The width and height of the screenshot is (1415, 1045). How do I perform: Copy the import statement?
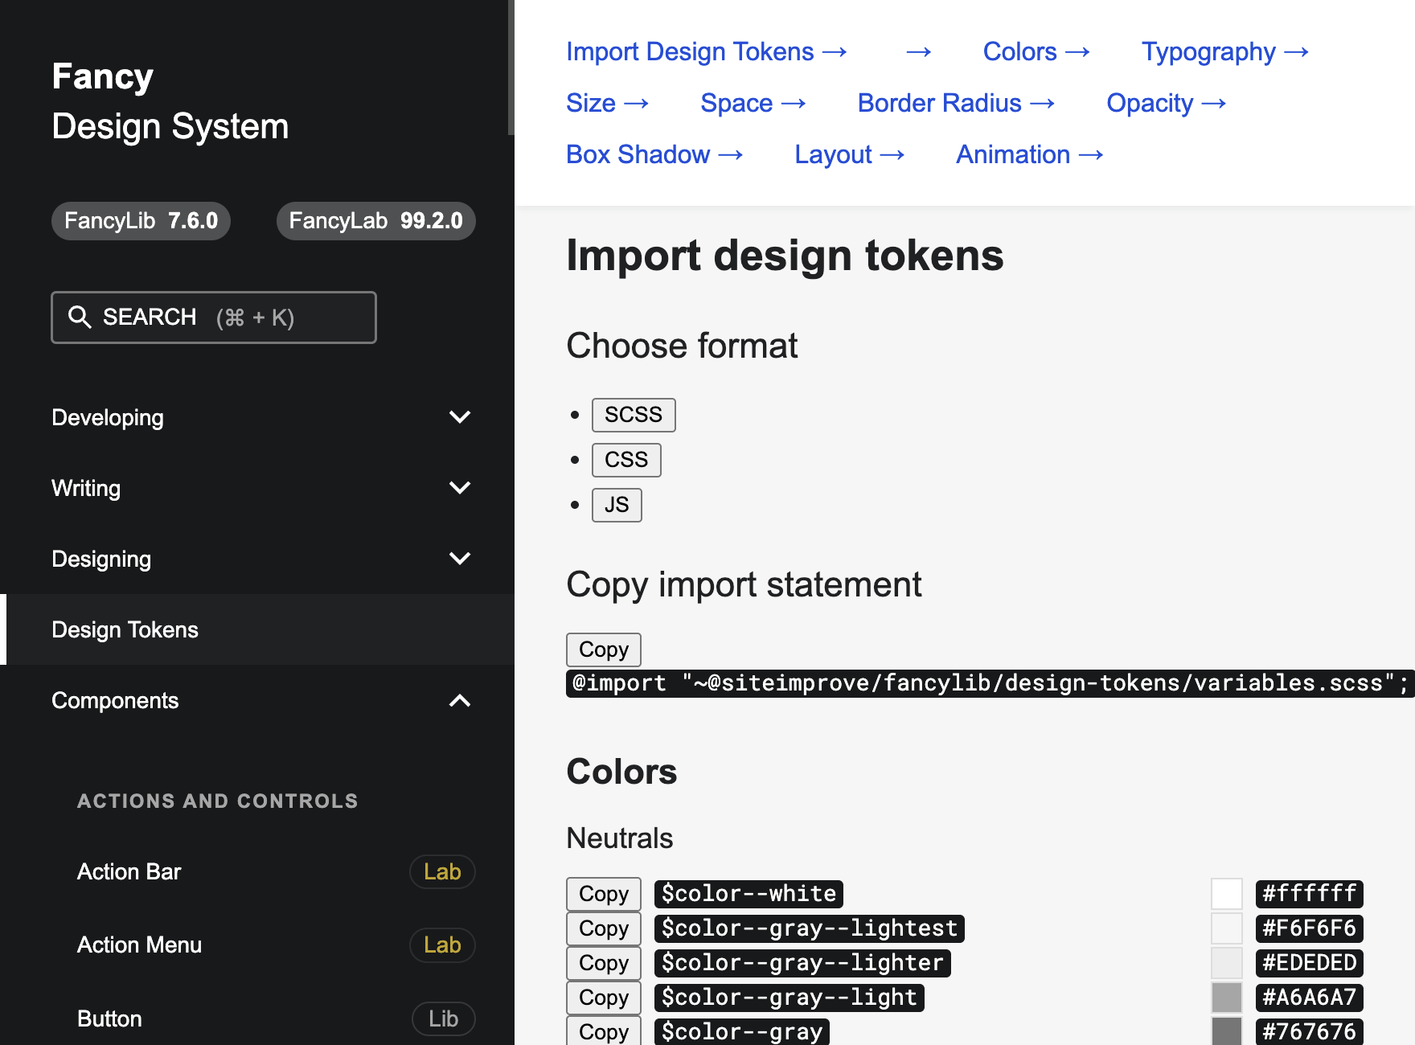click(x=604, y=650)
